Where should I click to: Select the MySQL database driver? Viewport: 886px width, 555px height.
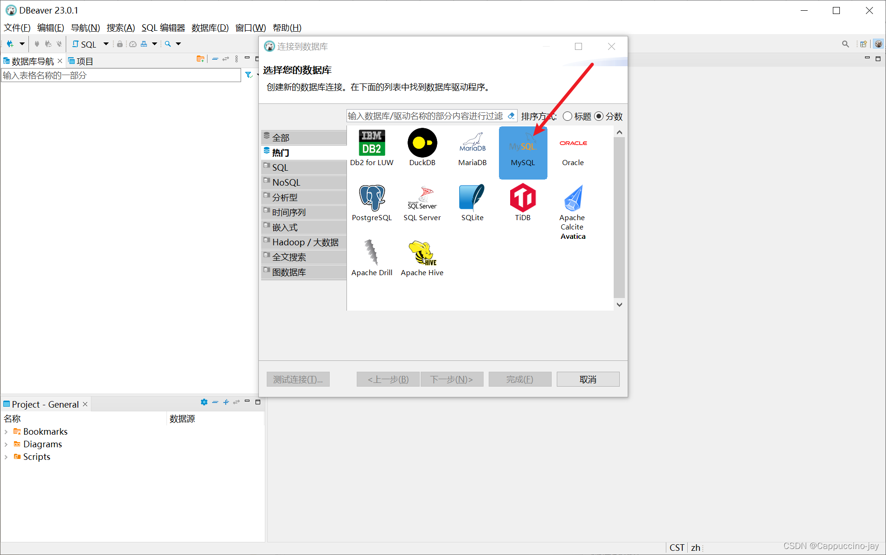pyautogui.click(x=523, y=153)
